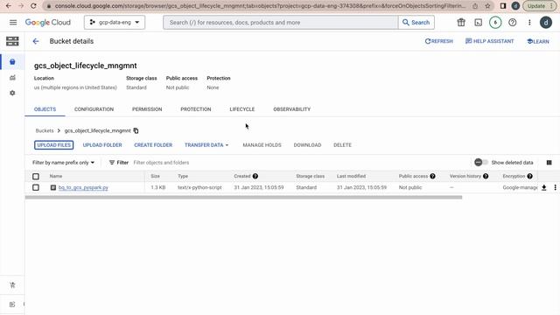Screen dimensions: 560x315
Task: Click the Created column help icon
Action: pyautogui.click(x=255, y=176)
